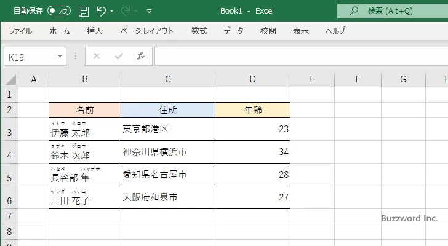Expand Customize Quick Access Toolbar menu

point(149,12)
